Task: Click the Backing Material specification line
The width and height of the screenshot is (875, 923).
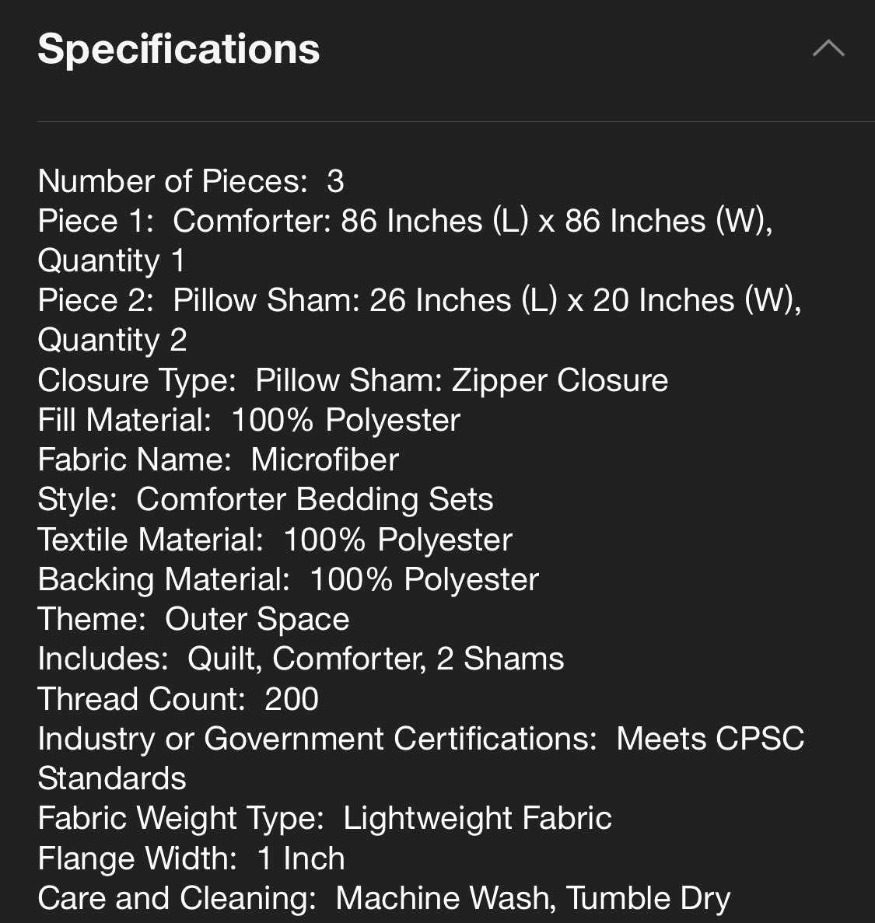Action: pyautogui.click(x=289, y=580)
